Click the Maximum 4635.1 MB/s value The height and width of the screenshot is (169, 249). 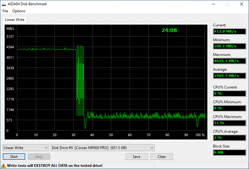point(230,61)
